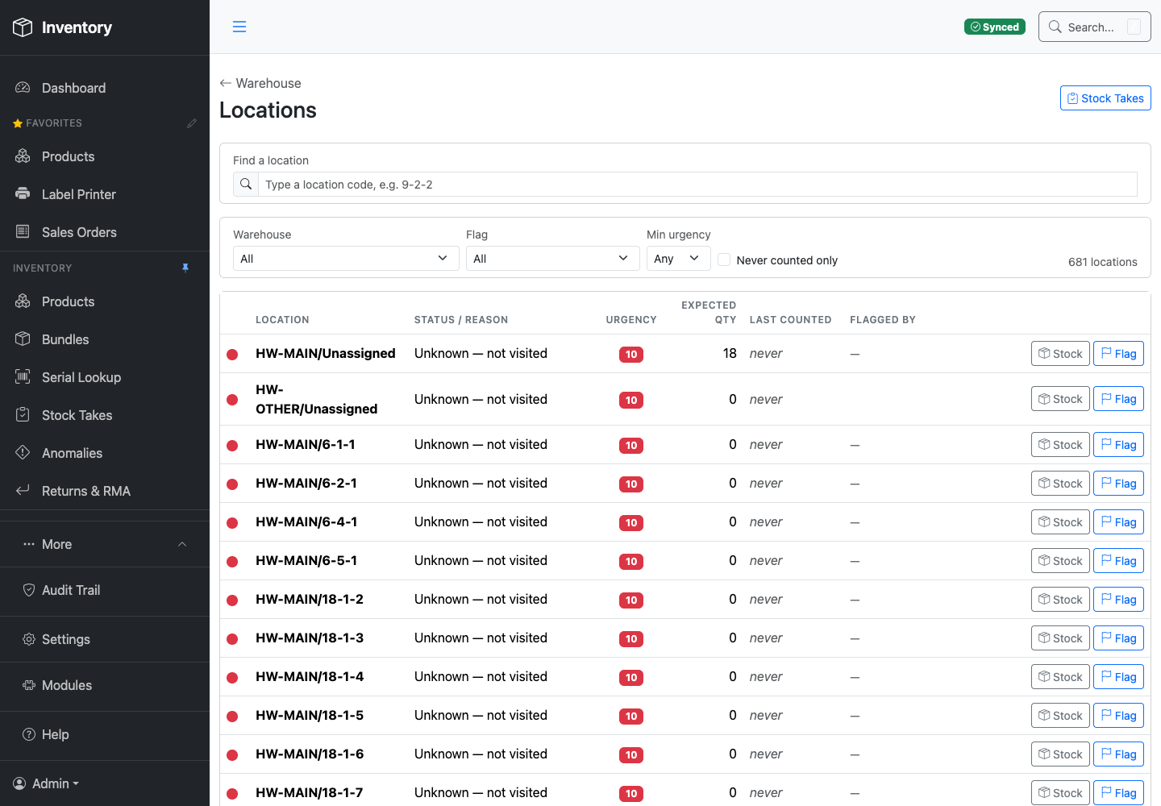Click the LAST COUNTED column header

click(790, 320)
